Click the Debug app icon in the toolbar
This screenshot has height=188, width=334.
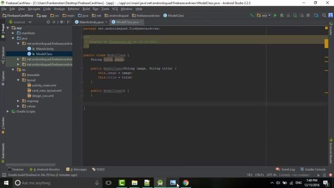282,15
